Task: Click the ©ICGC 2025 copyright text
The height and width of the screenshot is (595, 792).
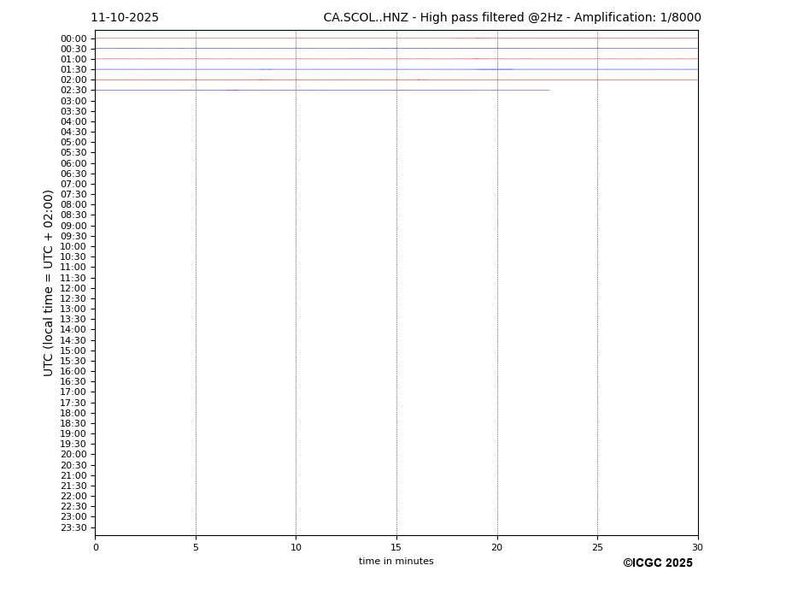Action: coord(657,563)
